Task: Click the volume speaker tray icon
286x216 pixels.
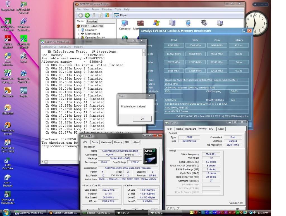Action: [x=255, y=213]
